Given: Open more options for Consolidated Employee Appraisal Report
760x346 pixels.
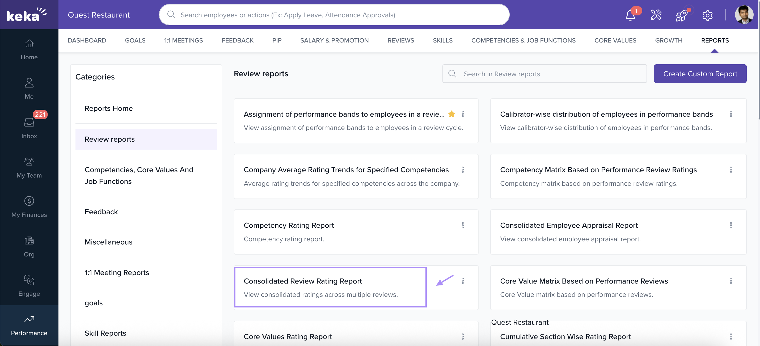Looking at the screenshot, I should pos(731,225).
